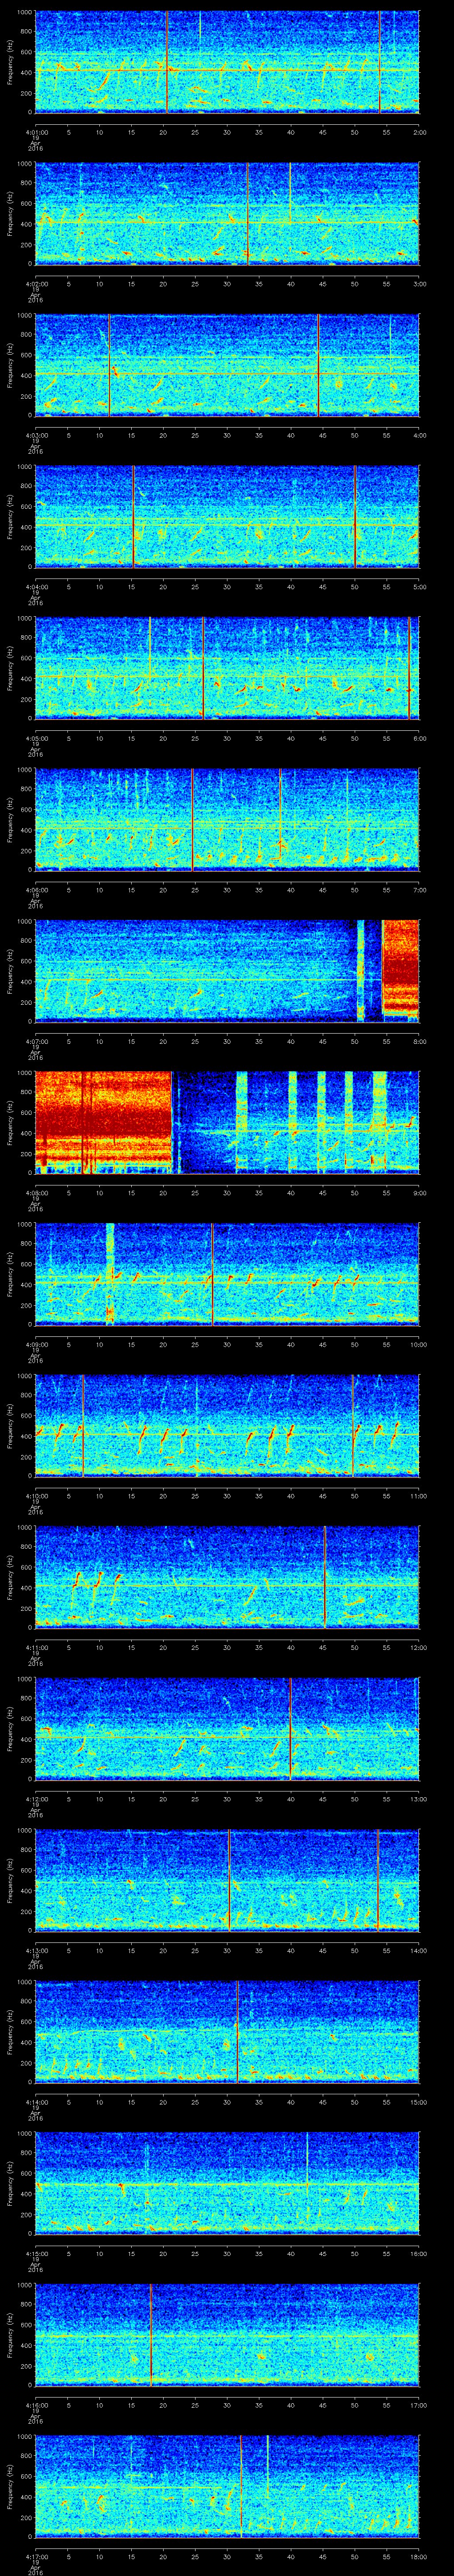Click the "12:00" end time label
Screen dimensions: 454x2576
(418, 1647)
